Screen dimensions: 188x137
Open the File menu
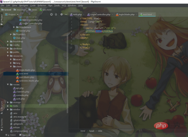[x=2, y=6]
